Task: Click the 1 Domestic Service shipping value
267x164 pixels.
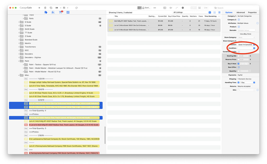Action: (x=244, y=79)
